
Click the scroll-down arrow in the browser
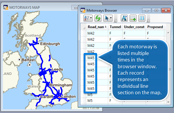(x=168, y=102)
